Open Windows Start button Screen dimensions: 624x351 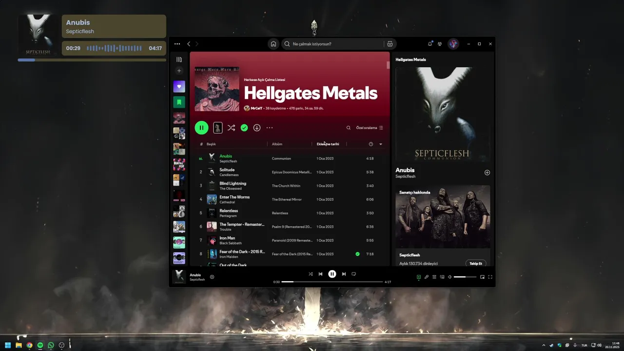(x=8, y=345)
